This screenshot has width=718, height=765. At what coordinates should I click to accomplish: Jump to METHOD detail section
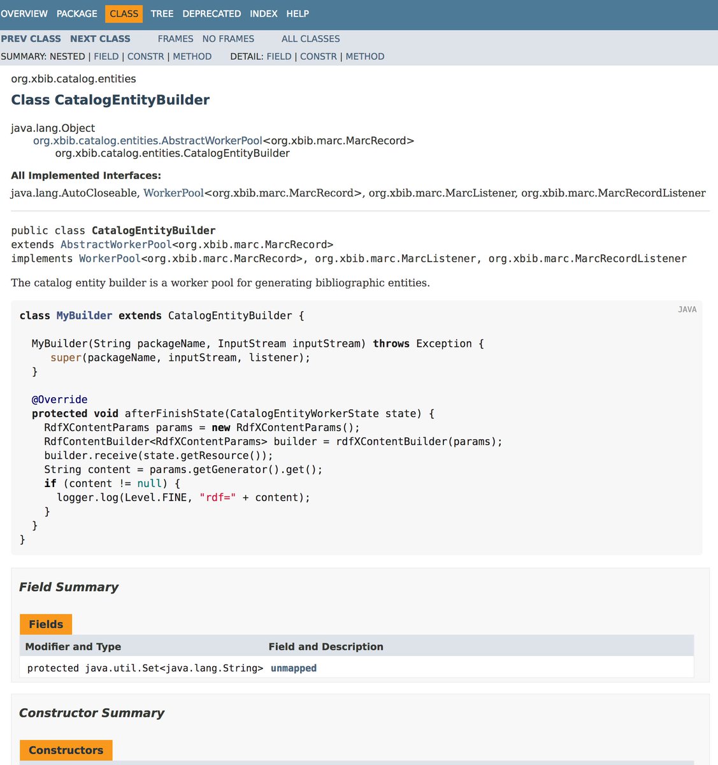[365, 57]
